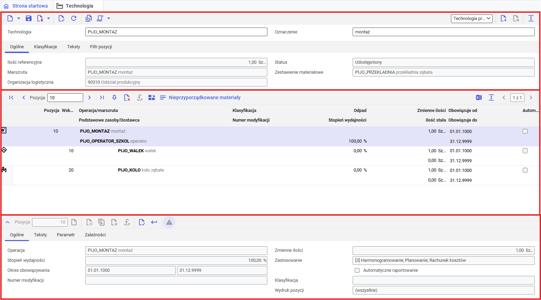Collapse the Pozycja editor panel with chevron
The width and height of the screenshot is (541, 300).
click(8, 223)
